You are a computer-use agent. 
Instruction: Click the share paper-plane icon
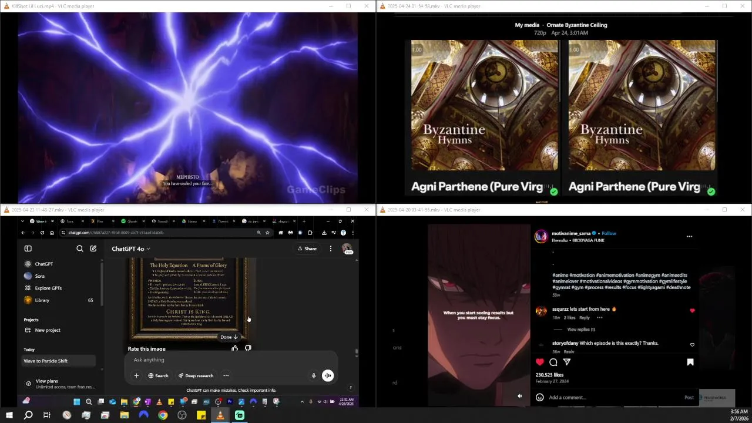(567, 362)
